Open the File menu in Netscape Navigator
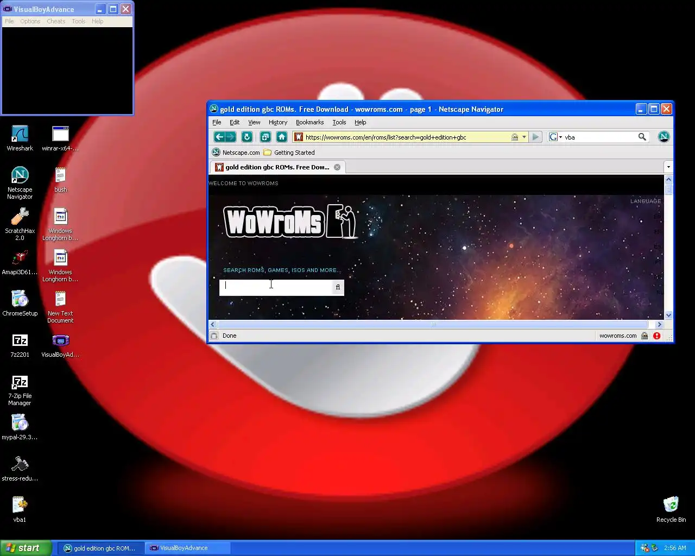Viewport: 695px width, 556px height. (x=217, y=122)
